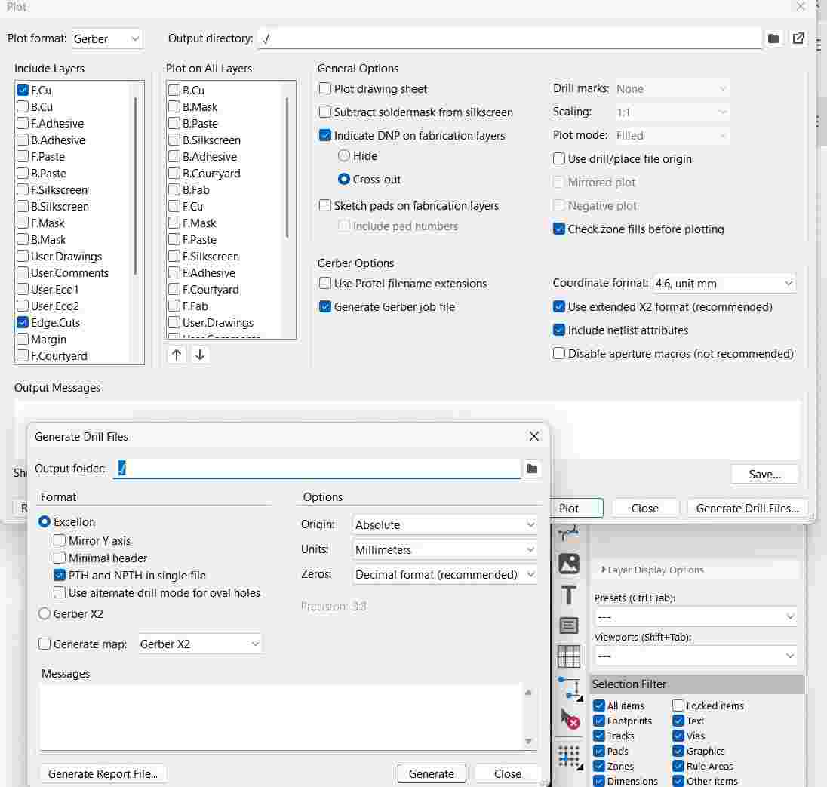Uncheck PTH and NPTH in single file

pos(60,576)
